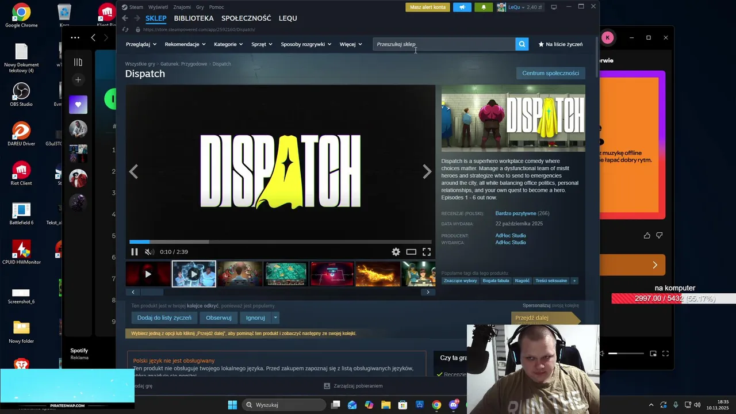Select the SKLEP tab

[156, 18]
